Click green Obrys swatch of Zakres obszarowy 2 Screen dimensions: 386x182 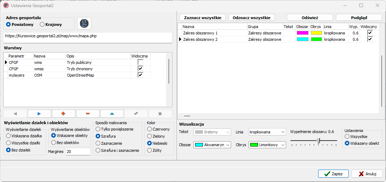[316, 39]
